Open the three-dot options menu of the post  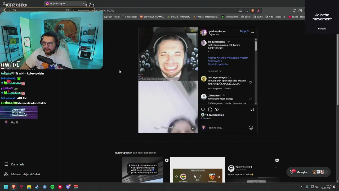pyautogui.click(x=252, y=33)
